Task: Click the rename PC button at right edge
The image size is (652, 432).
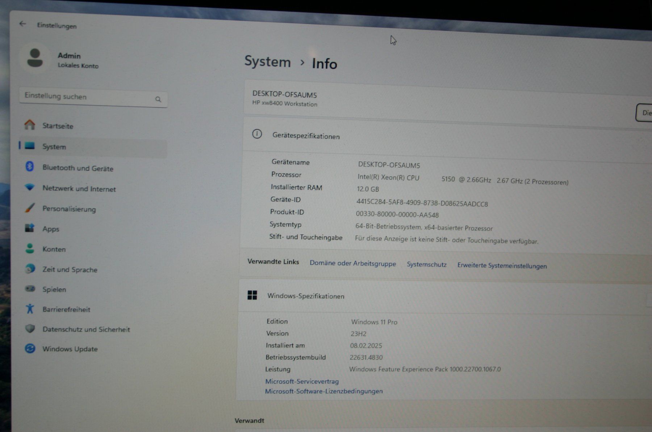Action: pos(644,113)
